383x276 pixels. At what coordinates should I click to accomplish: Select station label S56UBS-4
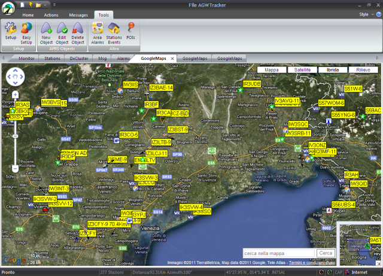pos(343,205)
